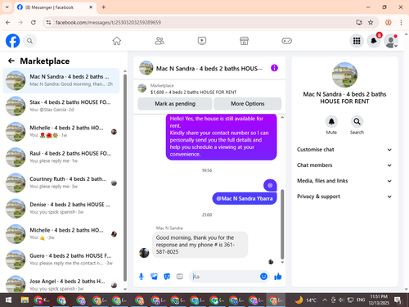Open the taskbar notification center icon
Screen dimensions: 409x307
coord(398,300)
